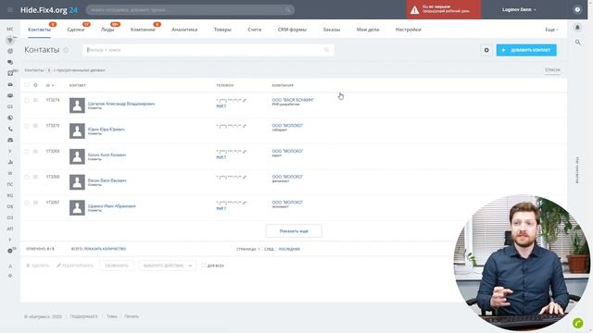Open the RG item in left sidebar
Screen dimensions: 593x333
10,195
